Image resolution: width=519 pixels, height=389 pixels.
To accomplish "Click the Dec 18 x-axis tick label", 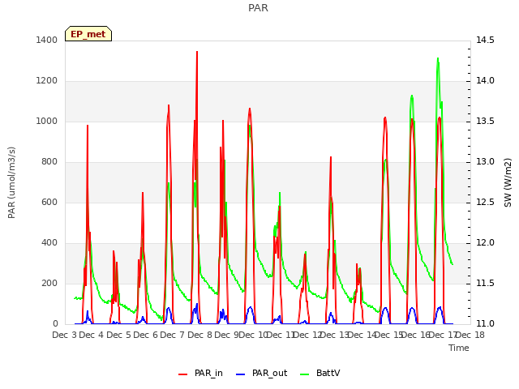I will (470, 335).
